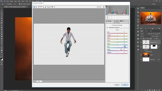The width and height of the screenshot is (162, 91).
Task: Click Cancel in Camera Raw dialog
Action: 117,85
